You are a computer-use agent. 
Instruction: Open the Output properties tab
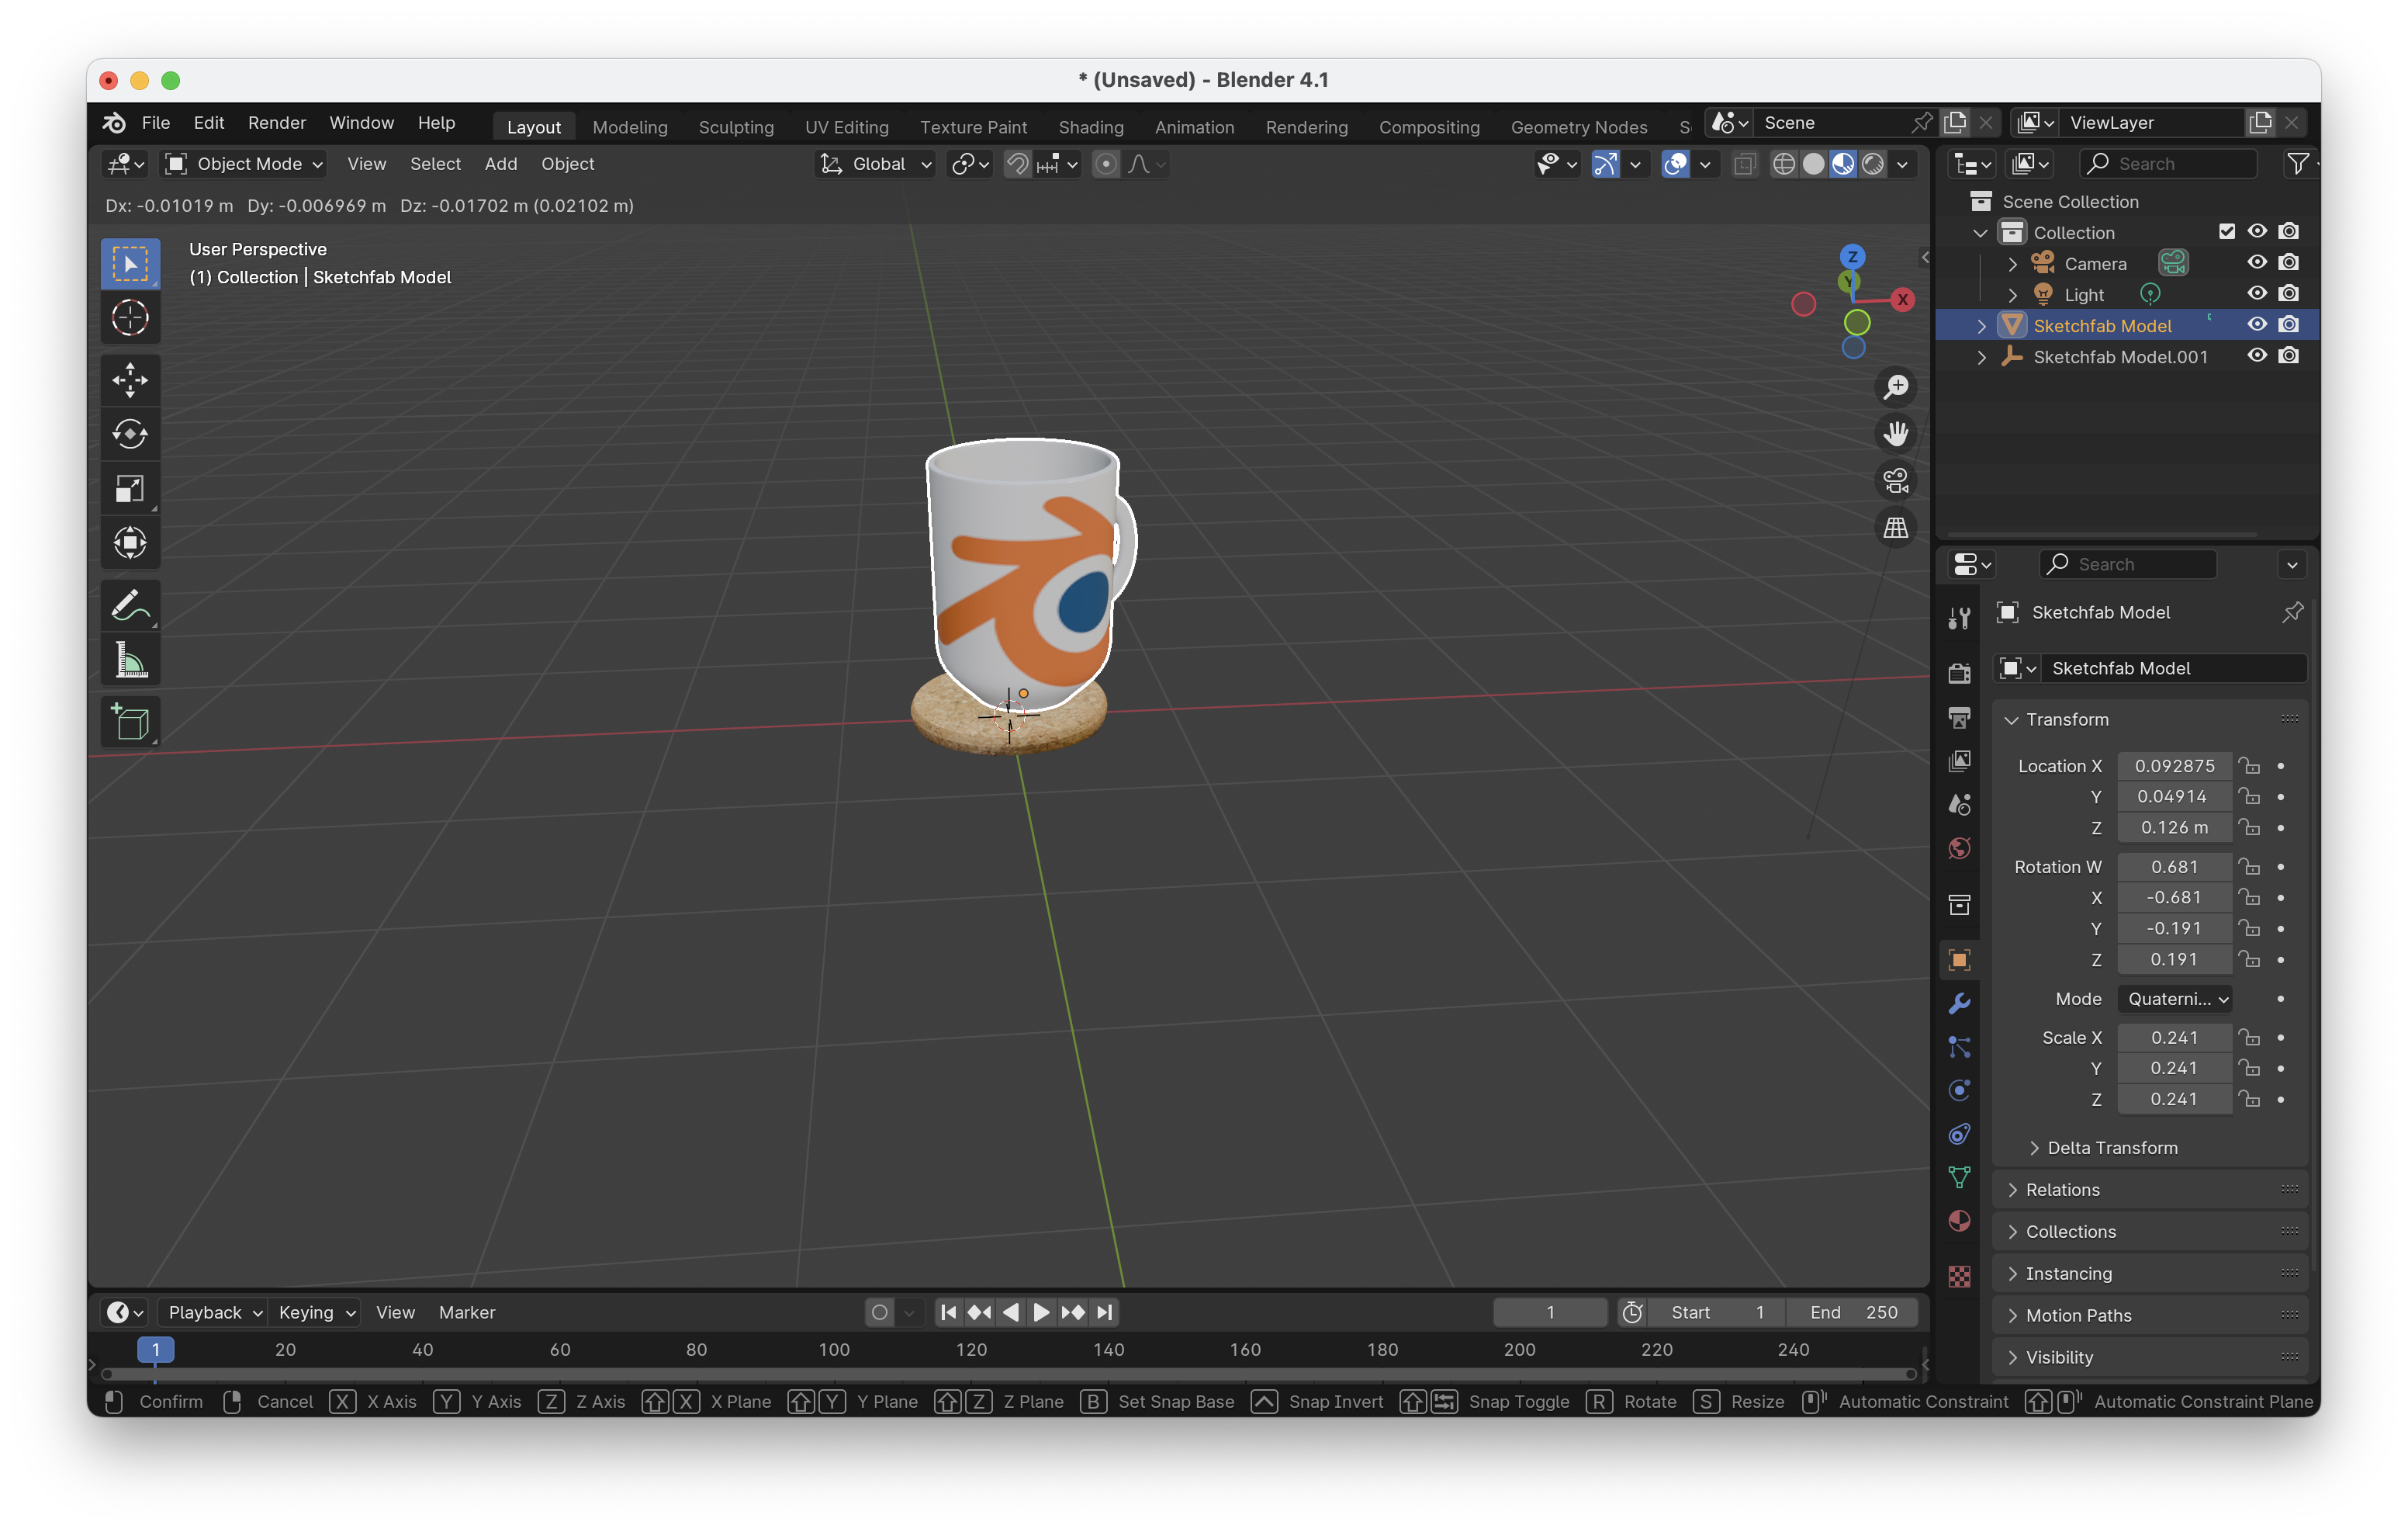pyautogui.click(x=1959, y=717)
